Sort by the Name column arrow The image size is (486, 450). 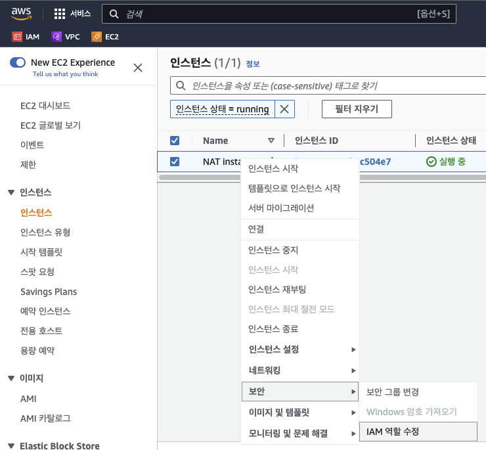pos(271,141)
